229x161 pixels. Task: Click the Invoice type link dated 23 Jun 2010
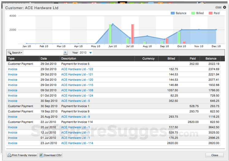click(x=13, y=143)
